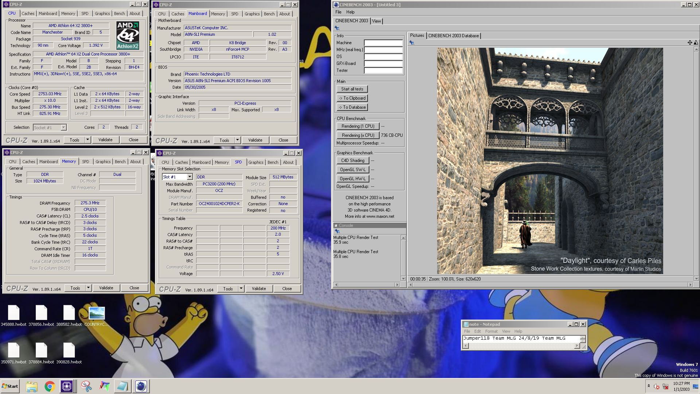700x394 pixels.
Task: Open Graphics tab in CPU-Z Memory window
Action: 103,162
